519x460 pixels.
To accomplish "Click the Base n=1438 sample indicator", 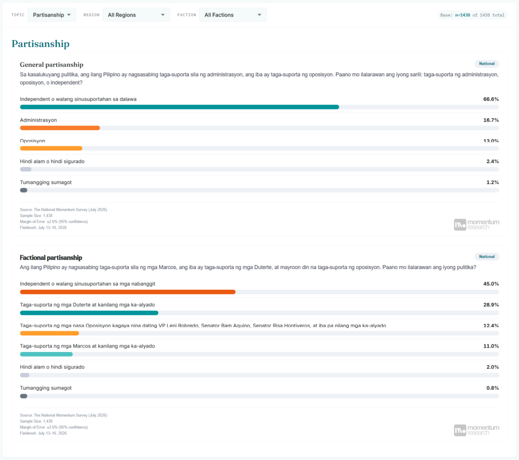I will (x=472, y=15).
